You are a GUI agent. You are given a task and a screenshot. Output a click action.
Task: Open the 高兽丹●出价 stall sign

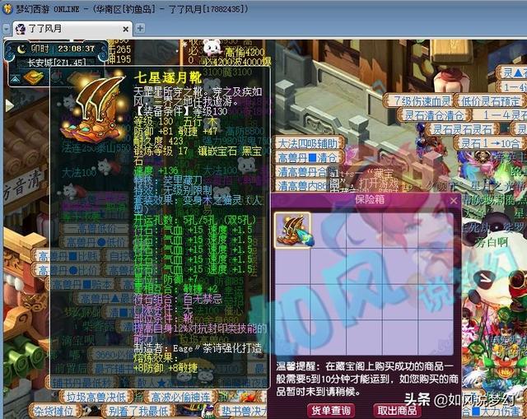68,270
